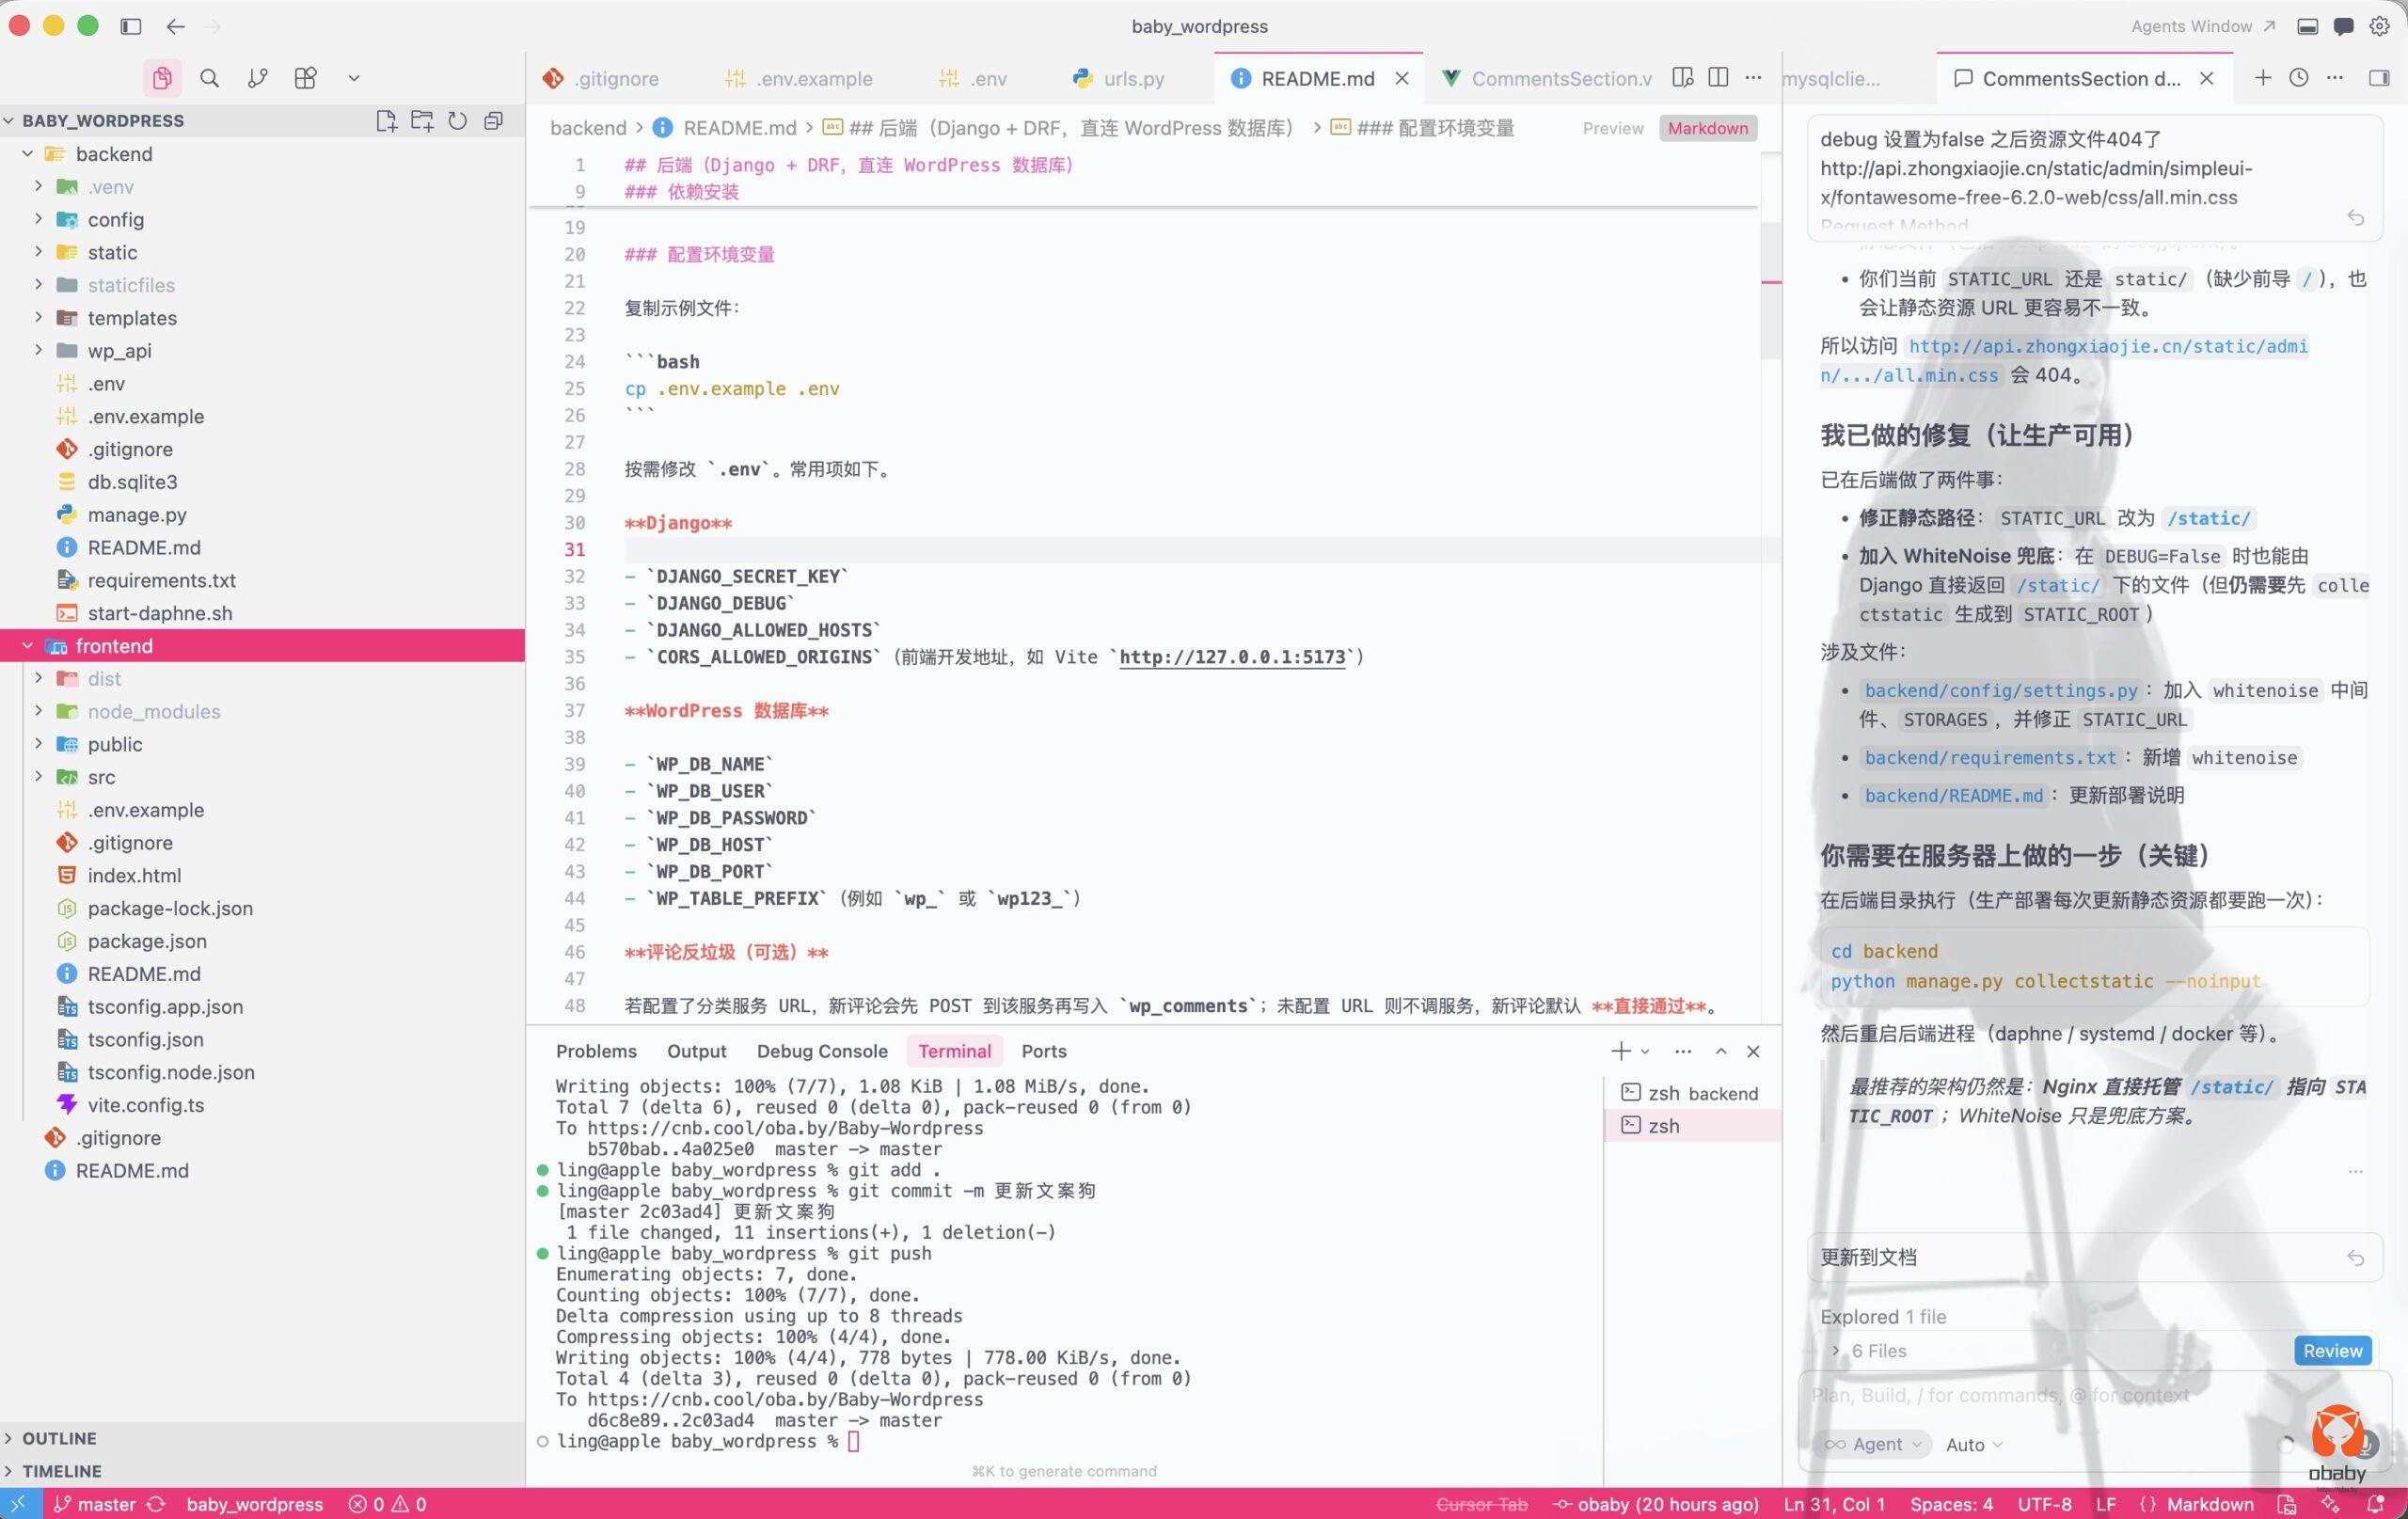This screenshot has width=2408, height=1519.
Task: Toggle the primary sidebar visibility
Action: pyautogui.click(x=131, y=26)
